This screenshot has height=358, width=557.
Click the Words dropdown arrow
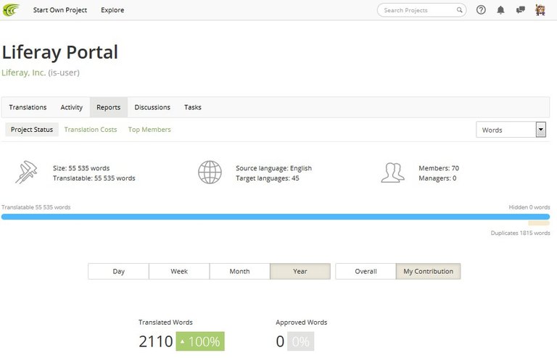(x=540, y=130)
